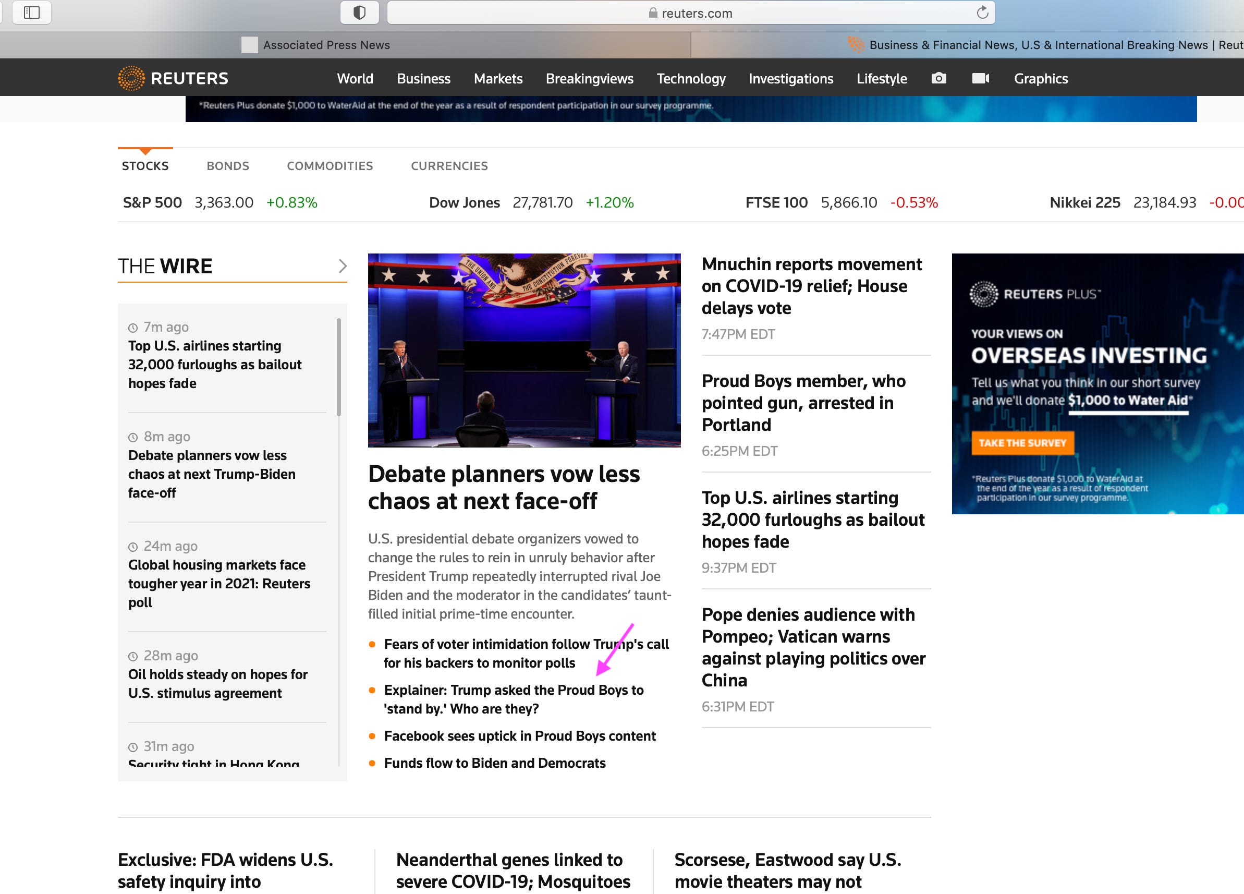The width and height of the screenshot is (1244, 894).
Task: Click the Safari sidebar toggle icon
Action: click(32, 12)
